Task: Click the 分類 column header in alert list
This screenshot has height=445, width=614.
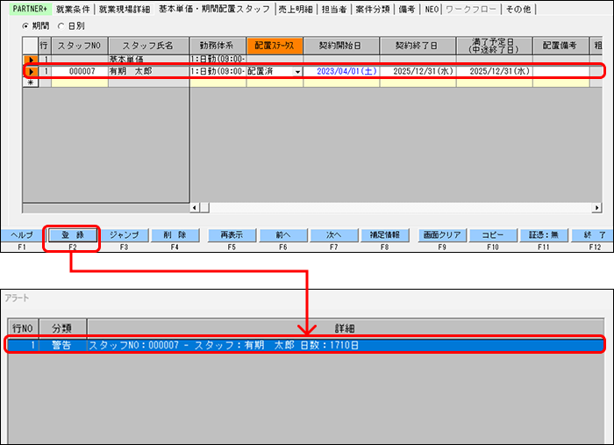Action: click(62, 328)
